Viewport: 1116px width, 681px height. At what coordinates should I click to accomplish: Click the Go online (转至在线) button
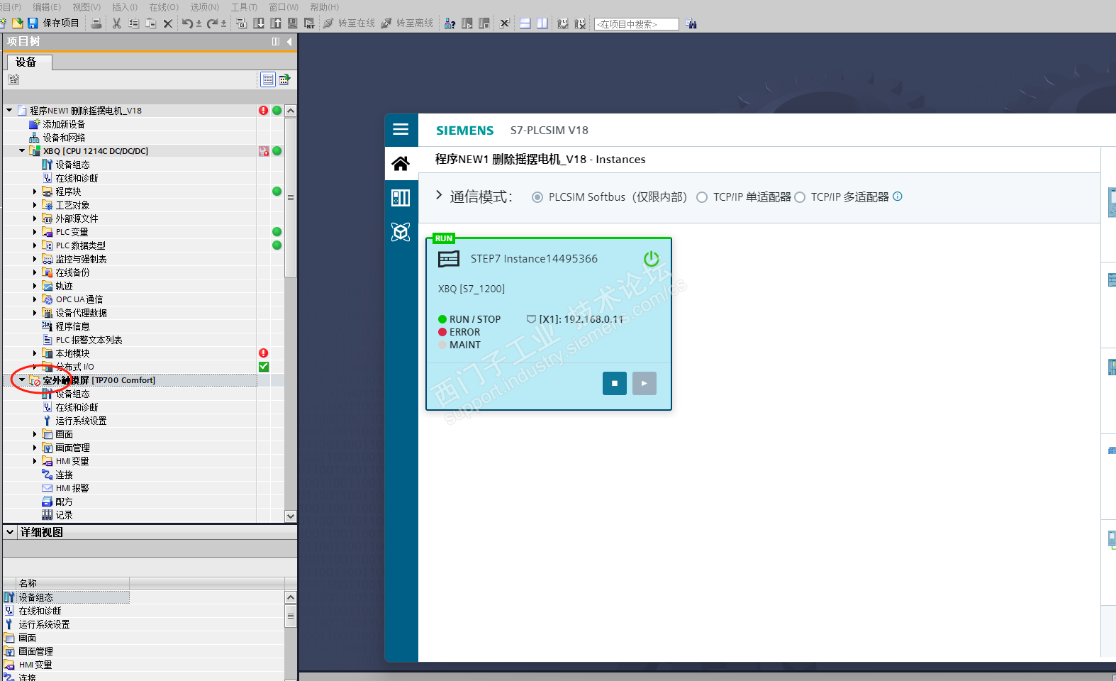pyautogui.click(x=349, y=23)
